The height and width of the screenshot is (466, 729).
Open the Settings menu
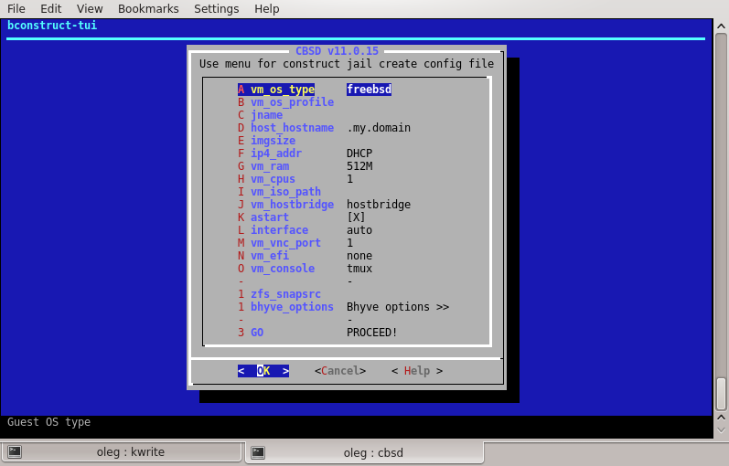pyautogui.click(x=216, y=9)
